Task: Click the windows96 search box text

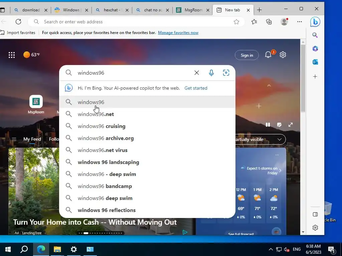Action: click(x=91, y=73)
